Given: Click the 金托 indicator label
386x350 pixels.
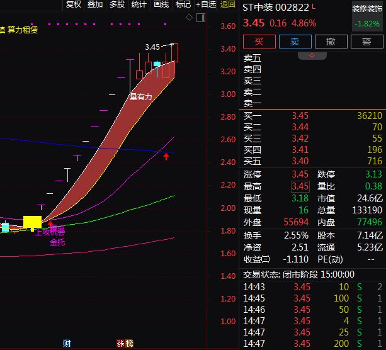Looking at the screenshot, I should point(57,242).
